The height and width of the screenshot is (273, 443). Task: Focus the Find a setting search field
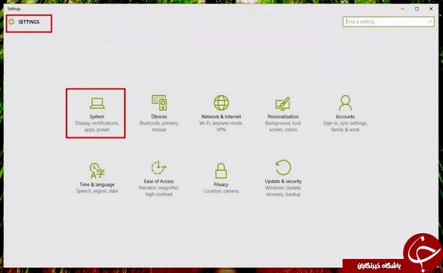coord(388,21)
